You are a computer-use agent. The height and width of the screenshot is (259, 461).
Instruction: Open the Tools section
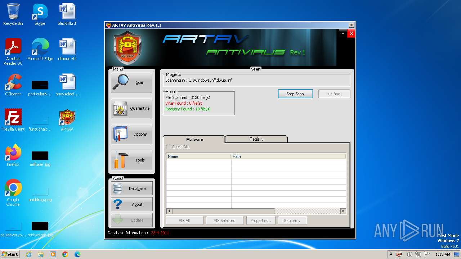[131, 160]
